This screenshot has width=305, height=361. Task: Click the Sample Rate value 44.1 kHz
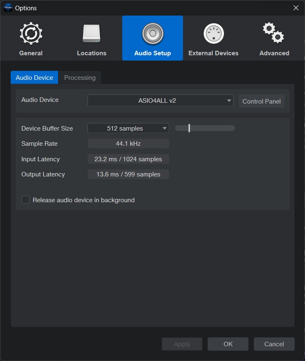128,143
